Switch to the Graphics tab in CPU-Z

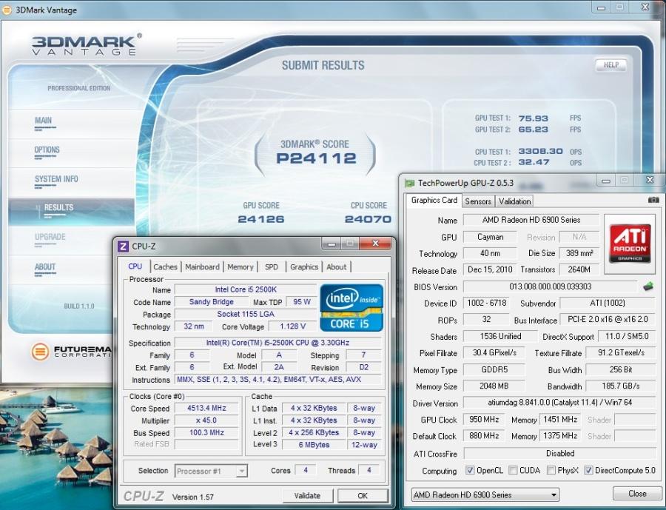pos(304,267)
